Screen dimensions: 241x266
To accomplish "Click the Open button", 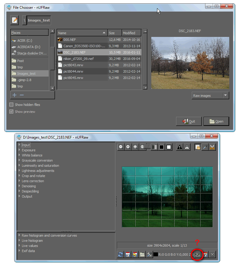I will click(216, 121).
